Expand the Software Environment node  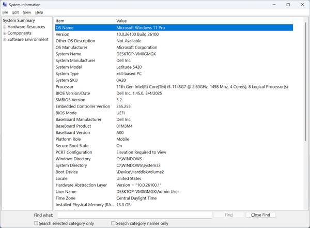5,40
